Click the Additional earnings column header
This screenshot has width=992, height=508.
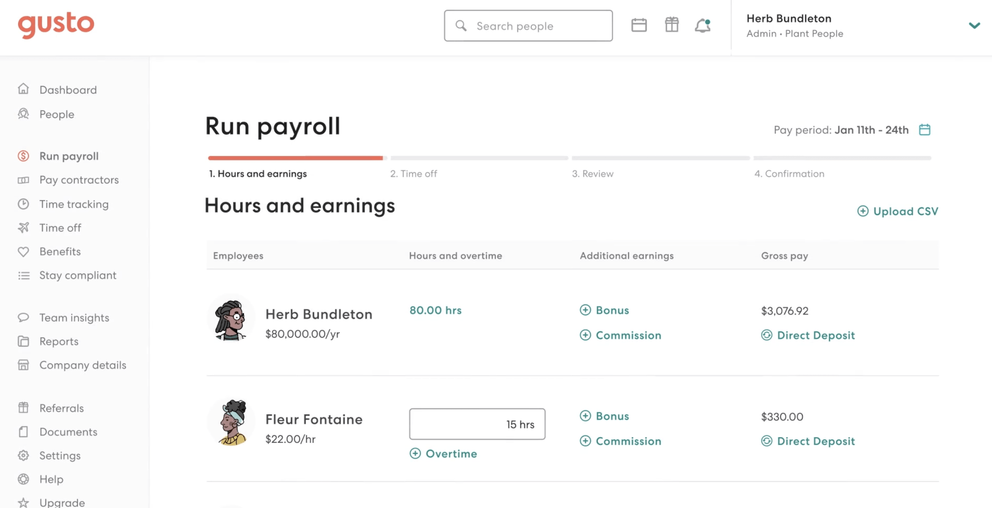tap(627, 256)
